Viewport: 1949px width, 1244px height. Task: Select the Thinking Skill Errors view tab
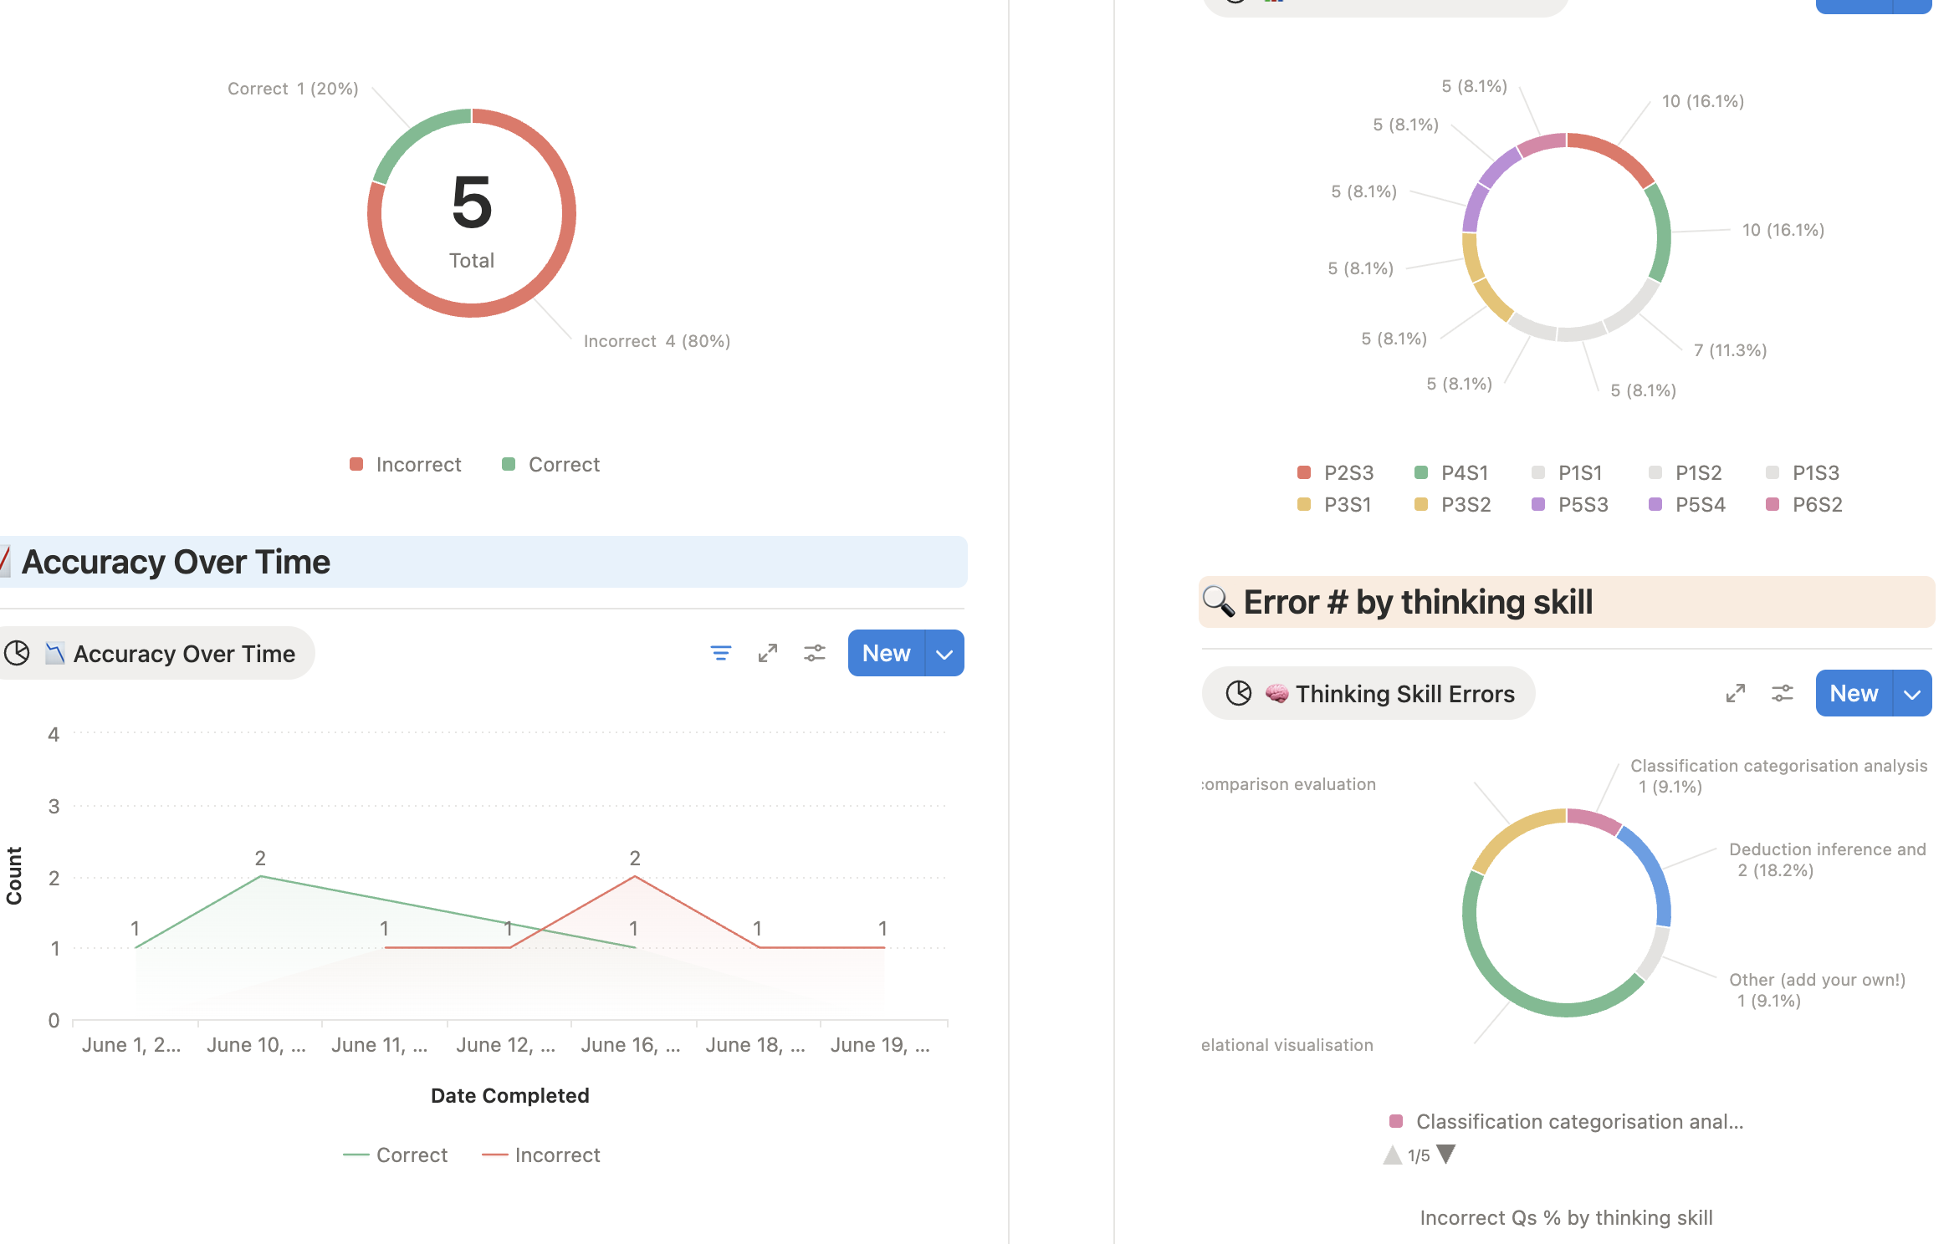1368,693
